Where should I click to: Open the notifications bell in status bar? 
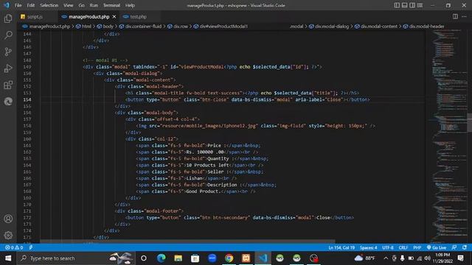[x=465, y=247]
